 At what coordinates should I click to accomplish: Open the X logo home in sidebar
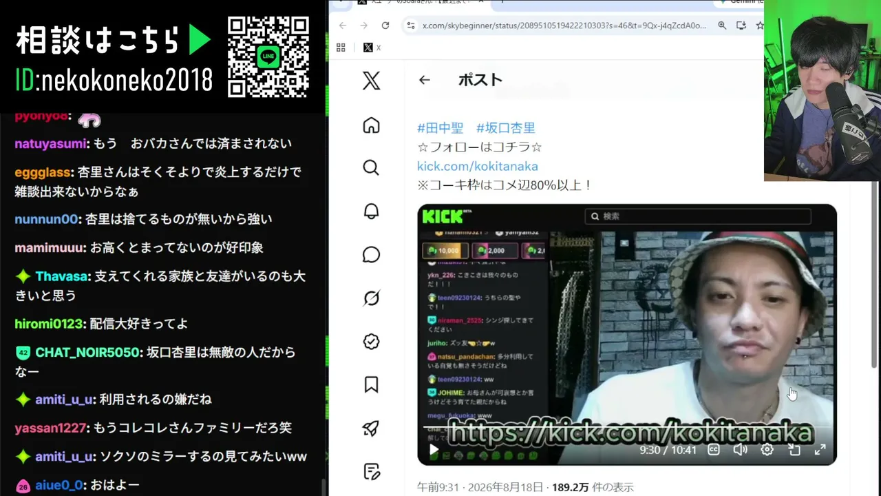(371, 81)
